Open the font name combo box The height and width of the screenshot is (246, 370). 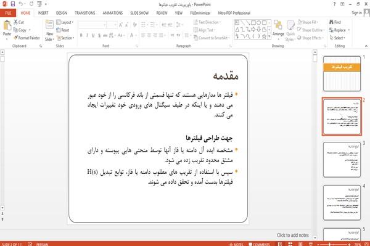coord(92,25)
